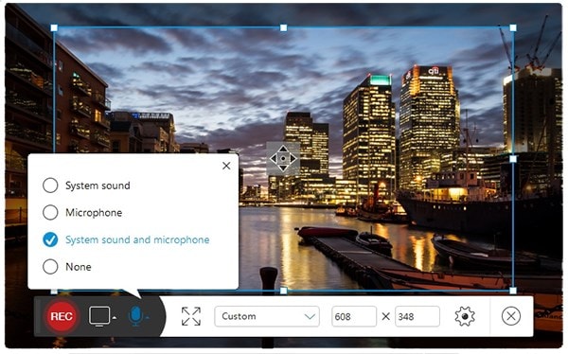Click the move crosshair in center of region
568x354 pixels.
click(283, 158)
